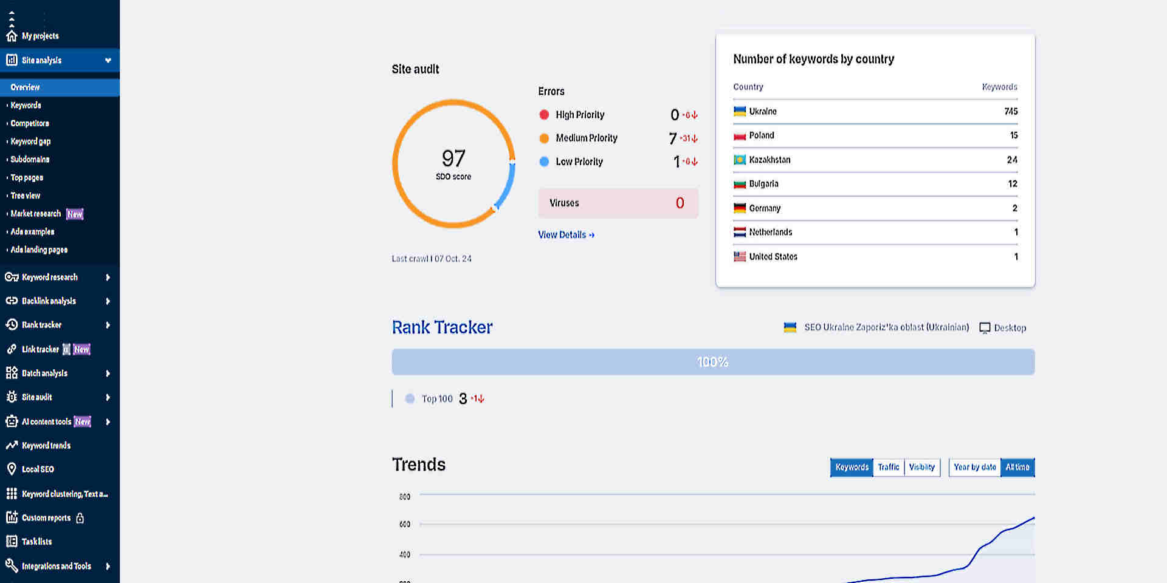Click the AI content tools robot icon
This screenshot has width=1167, height=583.
[12, 421]
